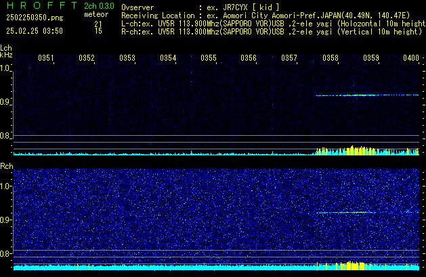Image resolution: width=426 pixels, height=277 pixels.
Task: Click the date stamp 25.02.25 03:50
Action: point(35,31)
